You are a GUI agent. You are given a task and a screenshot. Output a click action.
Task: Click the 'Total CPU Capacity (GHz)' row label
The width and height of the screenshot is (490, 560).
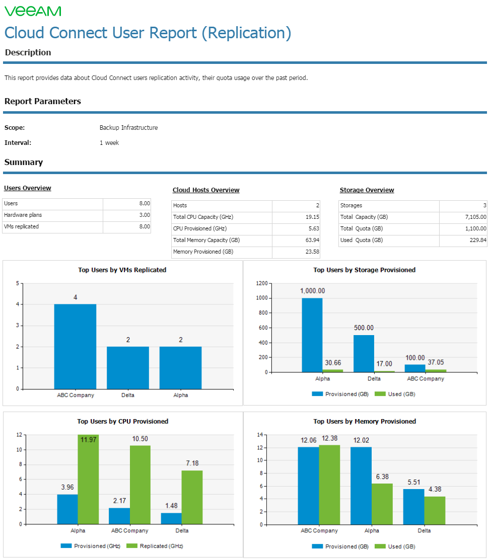coord(203,217)
